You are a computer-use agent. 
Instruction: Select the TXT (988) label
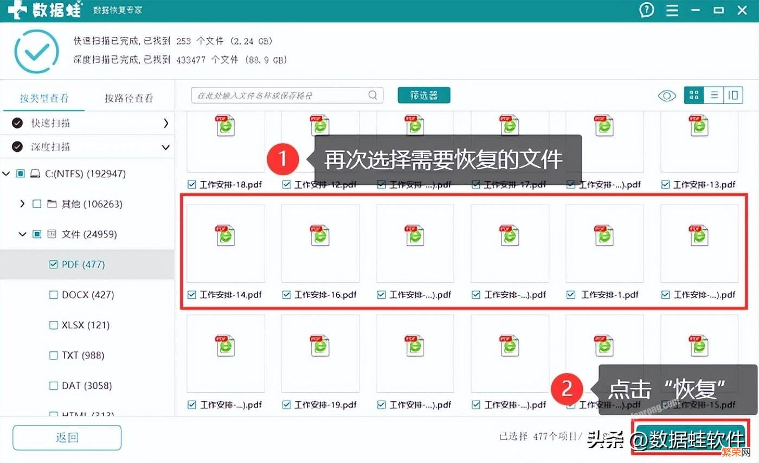83,356
